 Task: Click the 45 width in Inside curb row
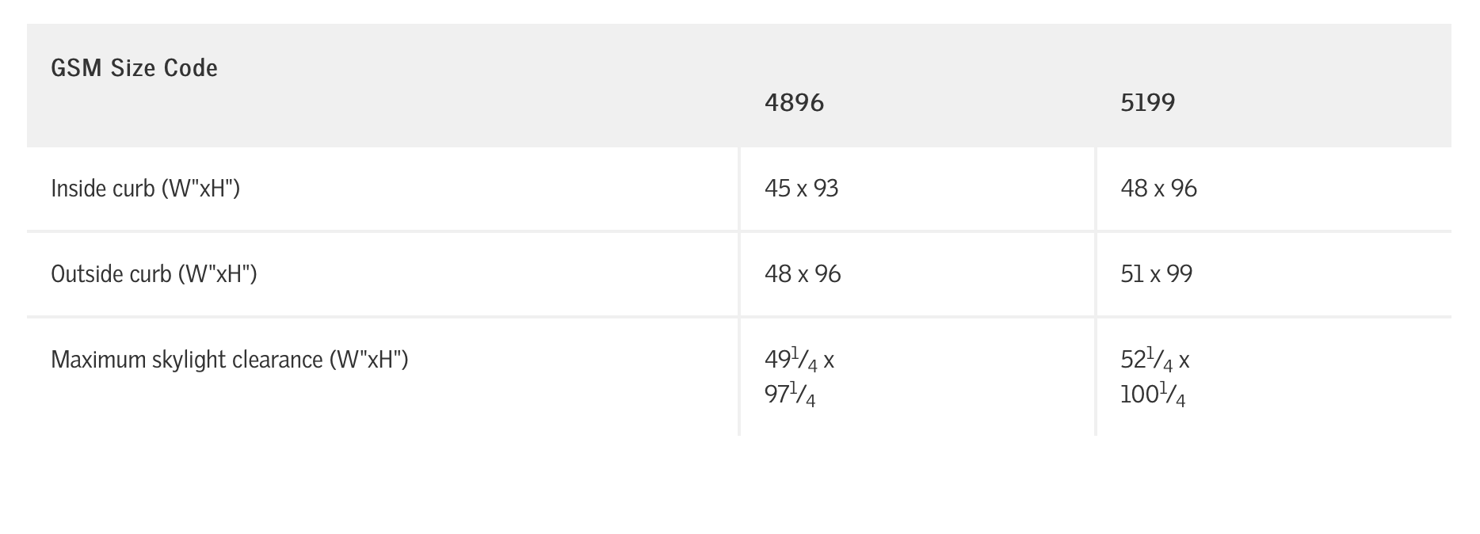[777, 189]
